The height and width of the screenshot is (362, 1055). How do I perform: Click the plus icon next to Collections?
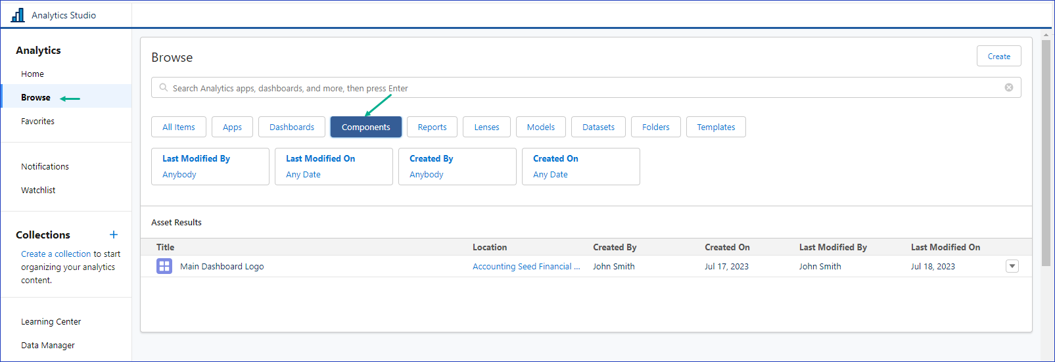point(114,235)
